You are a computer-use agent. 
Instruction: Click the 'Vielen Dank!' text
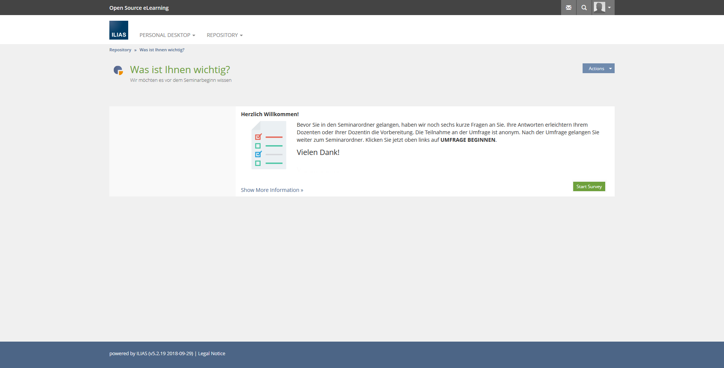click(x=318, y=152)
